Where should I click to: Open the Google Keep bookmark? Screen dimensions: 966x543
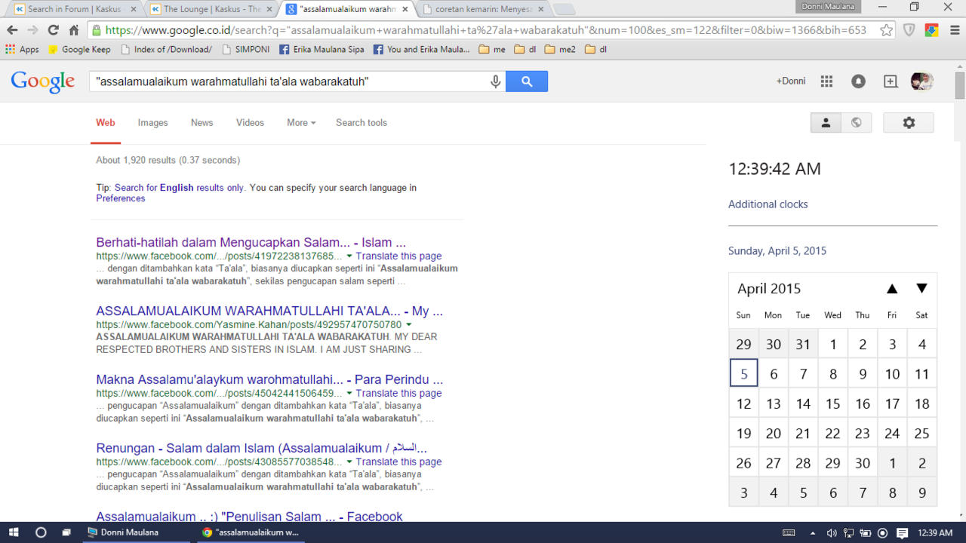tap(79, 49)
